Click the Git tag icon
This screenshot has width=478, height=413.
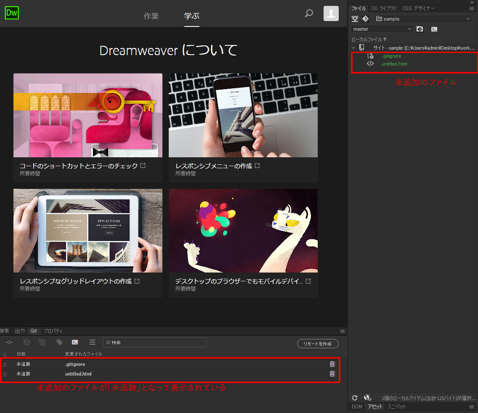[59, 342]
